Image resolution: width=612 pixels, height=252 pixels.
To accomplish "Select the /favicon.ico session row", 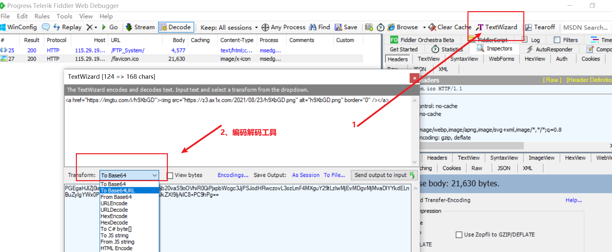I will 125,59.
